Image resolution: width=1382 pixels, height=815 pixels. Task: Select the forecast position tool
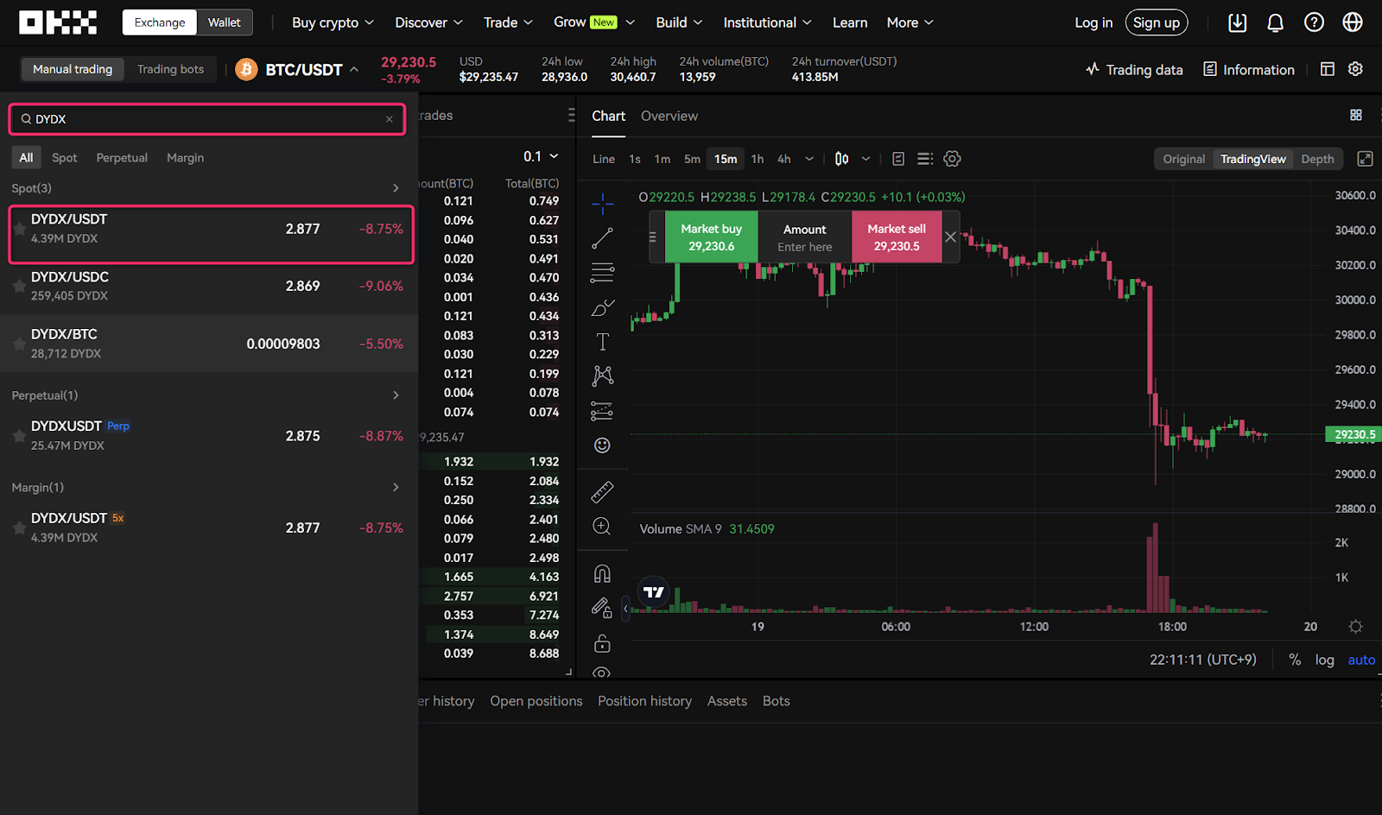(x=602, y=411)
